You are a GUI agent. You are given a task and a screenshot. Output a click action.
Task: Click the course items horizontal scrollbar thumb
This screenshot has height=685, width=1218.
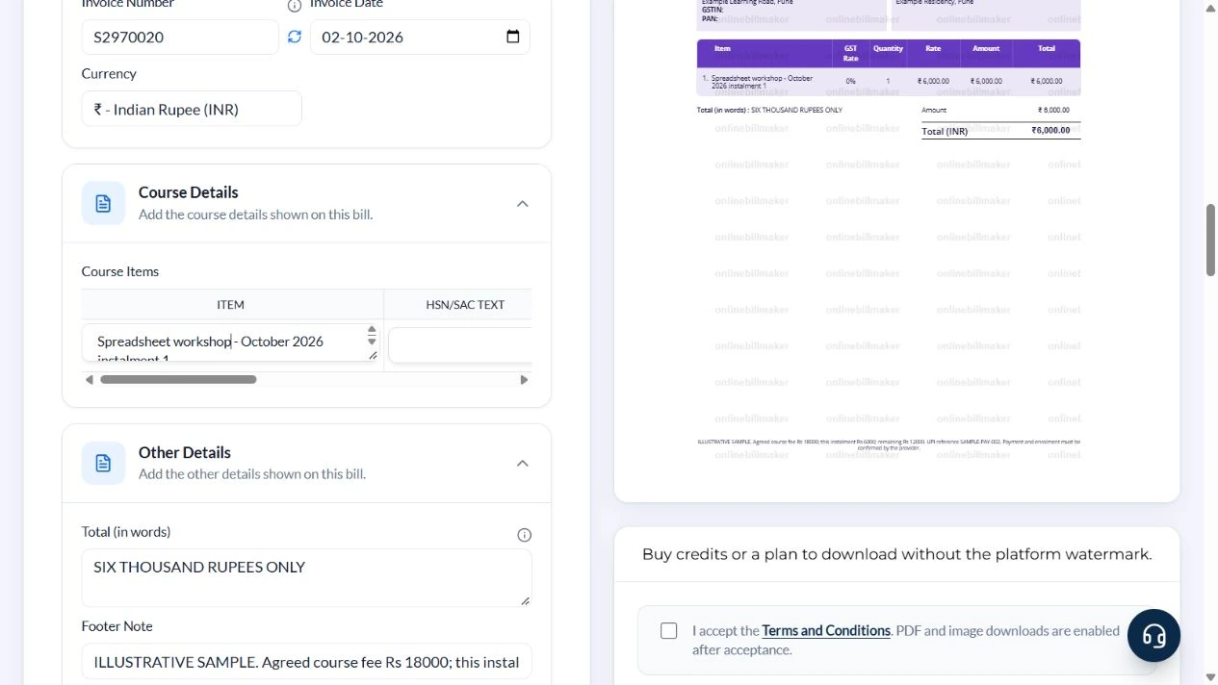pyautogui.click(x=178, y=380)
